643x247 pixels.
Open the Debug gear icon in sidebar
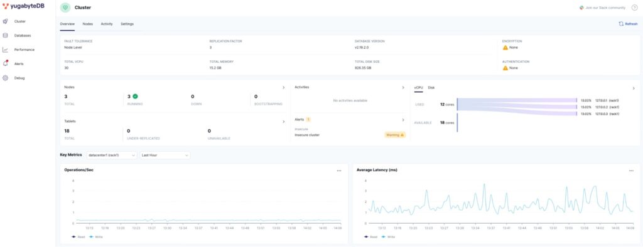click(x=5, y=78)
